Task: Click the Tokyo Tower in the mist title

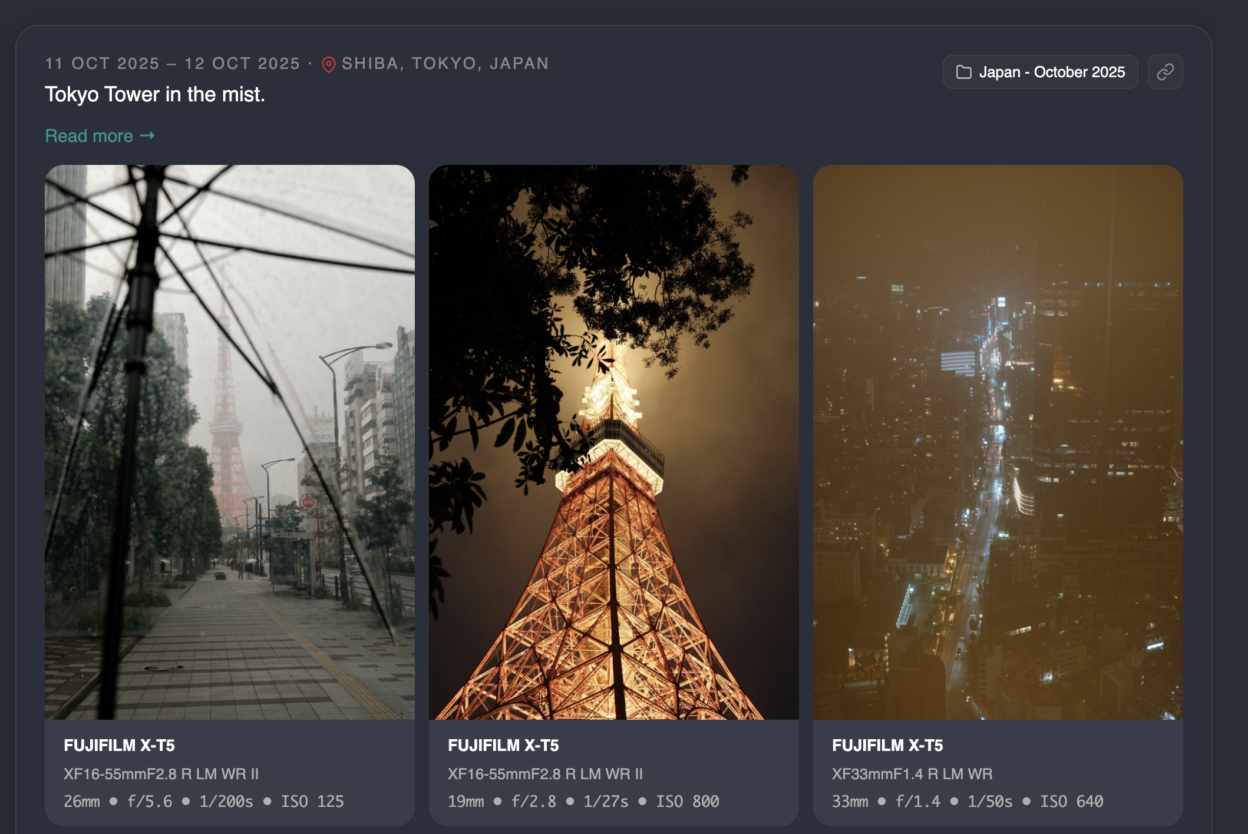Action: tap(154, 94)
